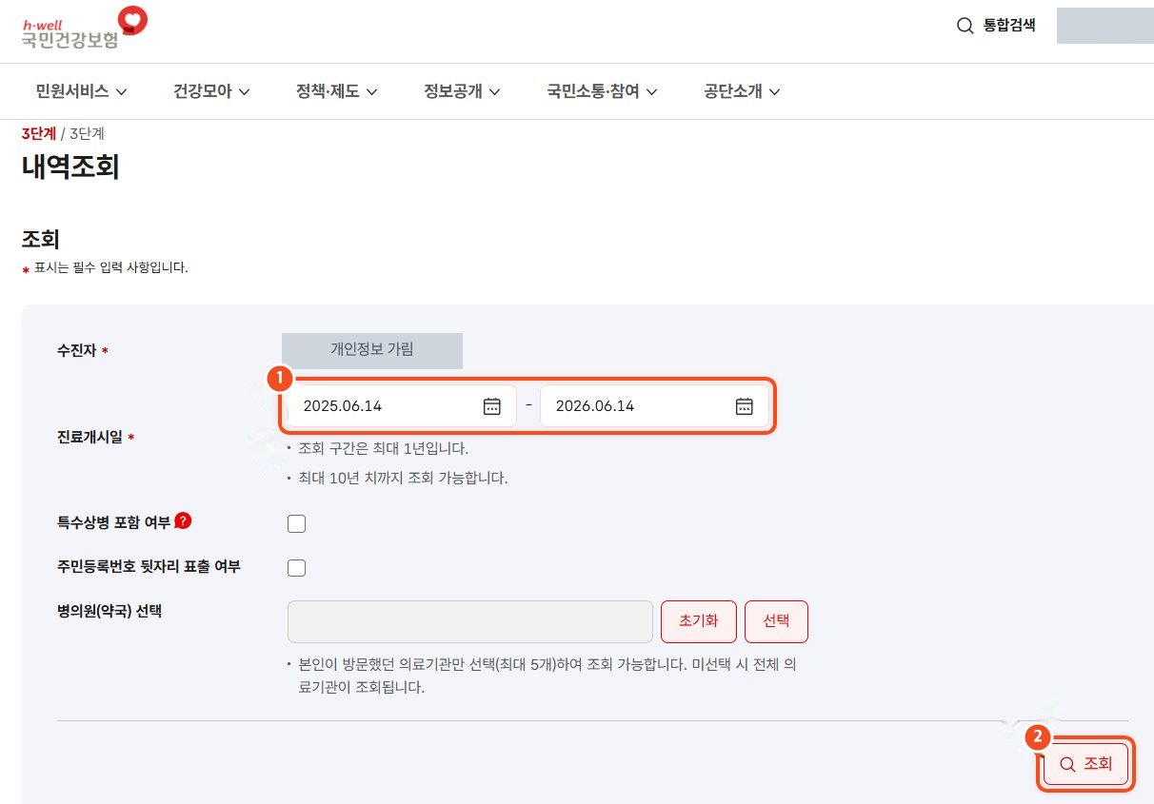Click the text 최대 10년 치까지 조회 가능합니다.
Screen dimensions: 1154x804
tap(404, 478)
